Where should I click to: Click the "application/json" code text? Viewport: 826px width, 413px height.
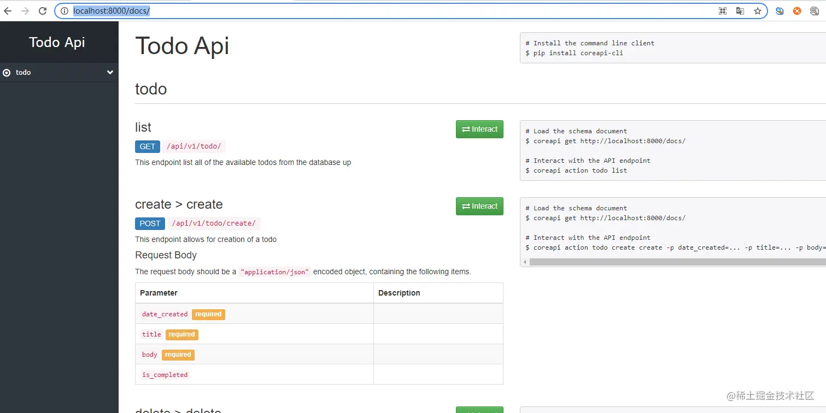275,272
